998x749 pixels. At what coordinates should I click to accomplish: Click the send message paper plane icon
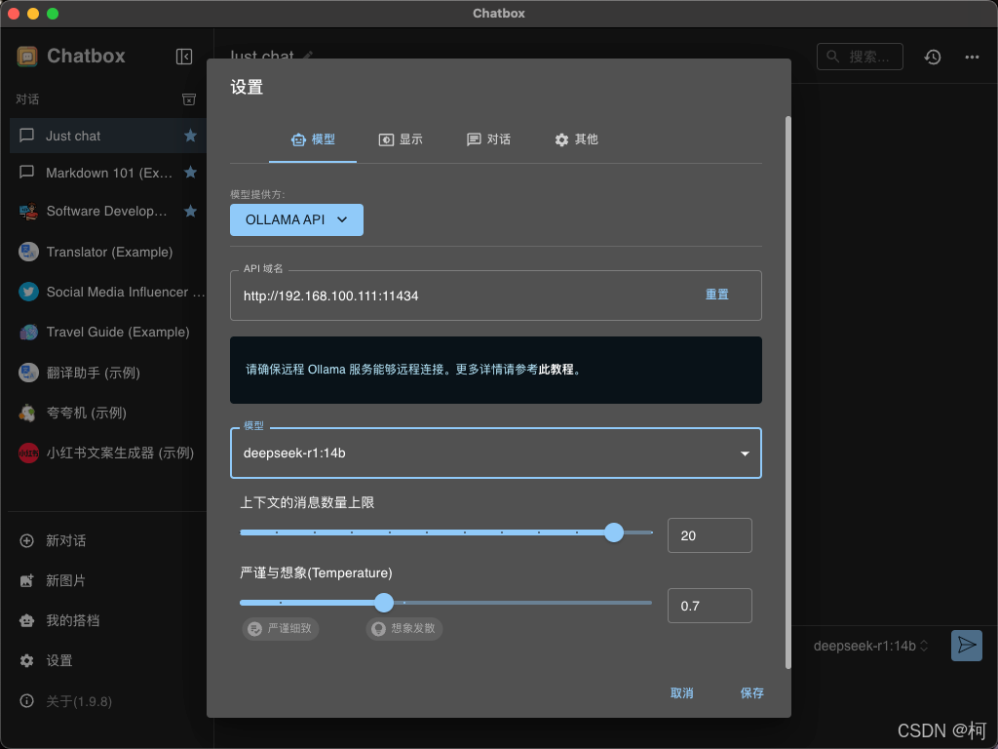[967, 646]
